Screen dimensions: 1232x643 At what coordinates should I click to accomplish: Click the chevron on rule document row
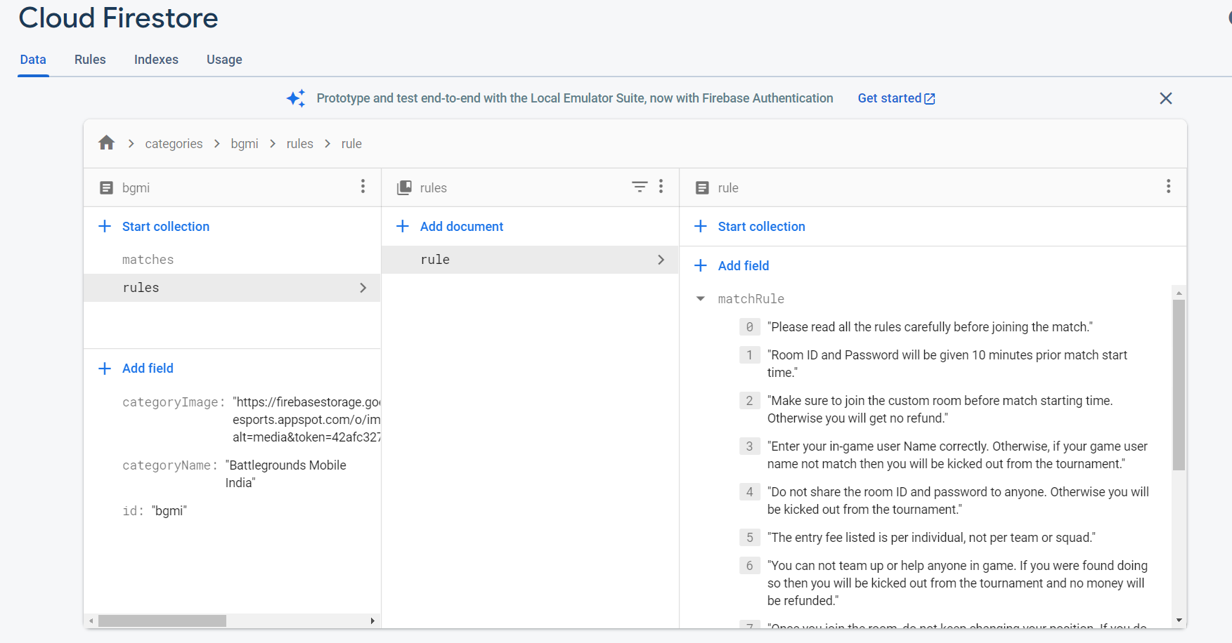coord(661,260)
